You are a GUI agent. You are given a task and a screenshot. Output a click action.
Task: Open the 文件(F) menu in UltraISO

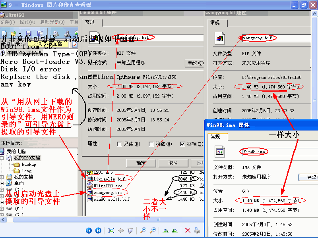tap(8, 22)
